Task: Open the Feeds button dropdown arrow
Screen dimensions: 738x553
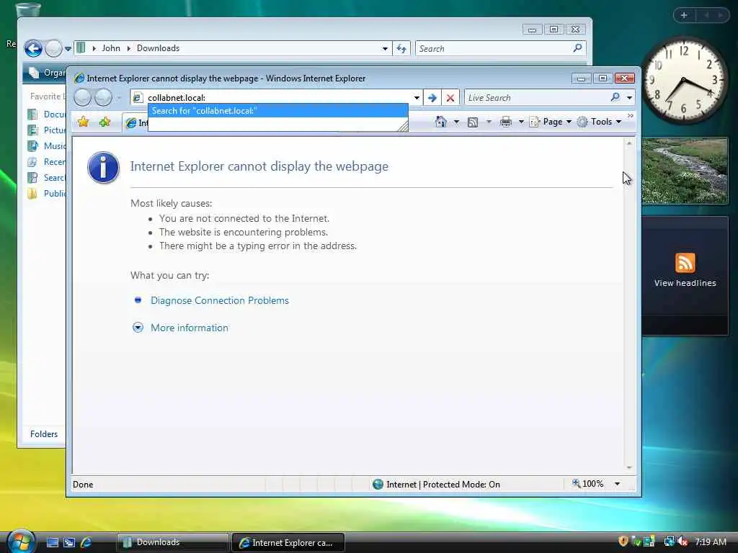Action: point(489,122)
